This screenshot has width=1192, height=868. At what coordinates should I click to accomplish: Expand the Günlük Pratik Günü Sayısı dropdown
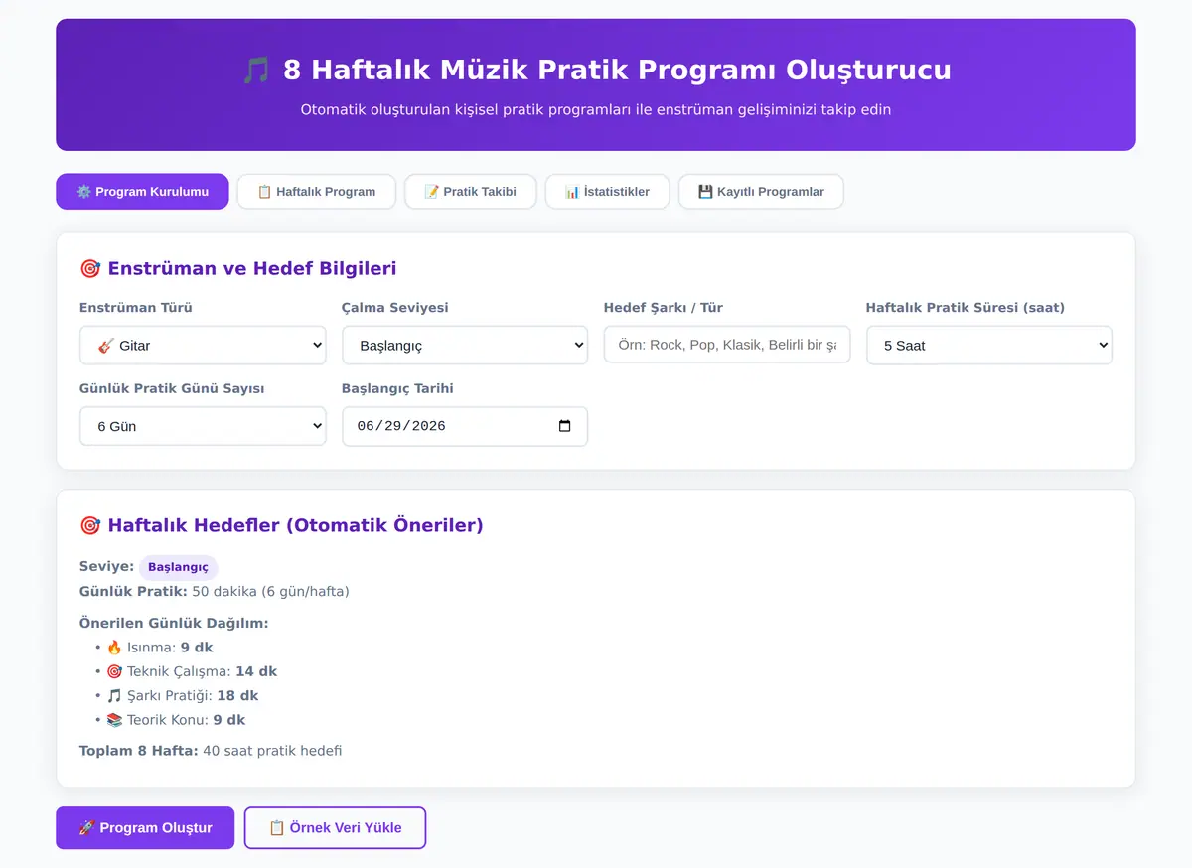(203, 426)
